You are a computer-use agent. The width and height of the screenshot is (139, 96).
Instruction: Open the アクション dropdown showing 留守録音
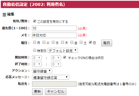(x=42, y=71)
